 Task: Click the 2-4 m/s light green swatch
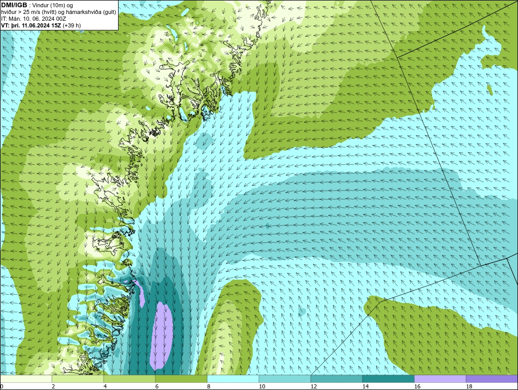(x=78, y=379)
